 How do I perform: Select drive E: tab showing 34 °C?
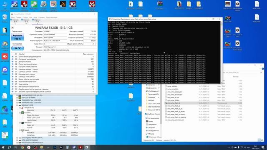(x=37, y=22)
